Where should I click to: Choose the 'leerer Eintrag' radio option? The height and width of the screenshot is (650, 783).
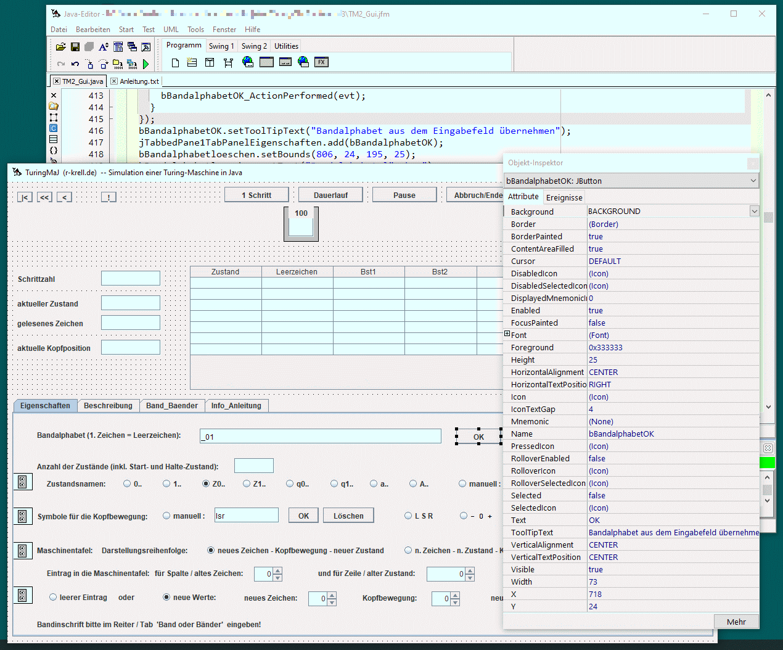[x=53, y=598]
